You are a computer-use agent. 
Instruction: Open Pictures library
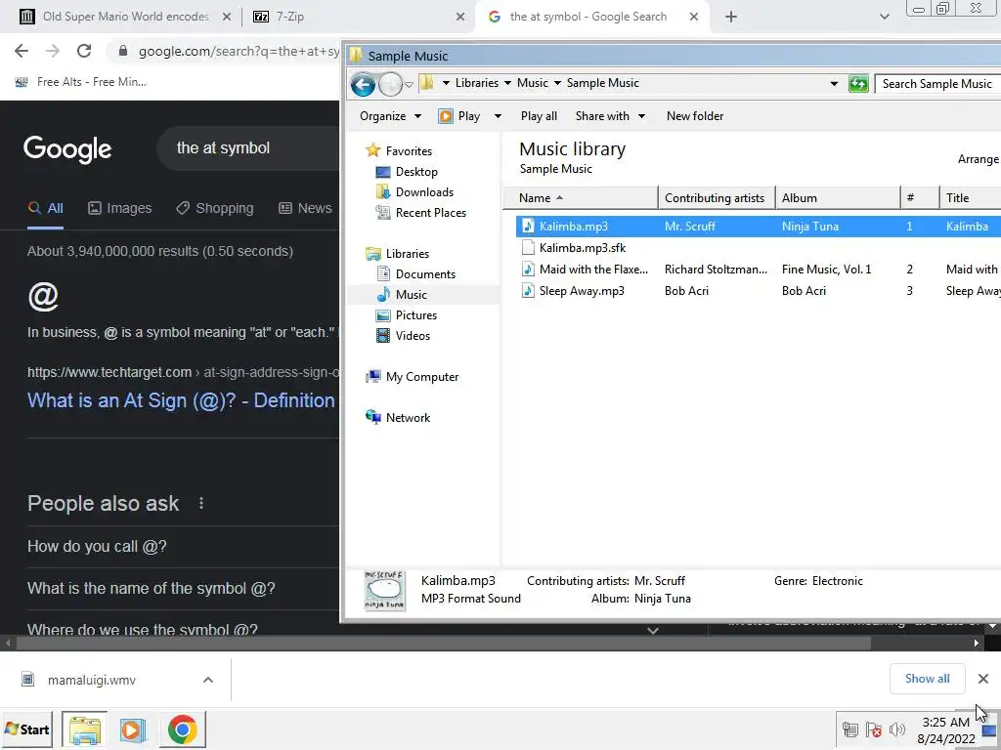coord(415,315)
